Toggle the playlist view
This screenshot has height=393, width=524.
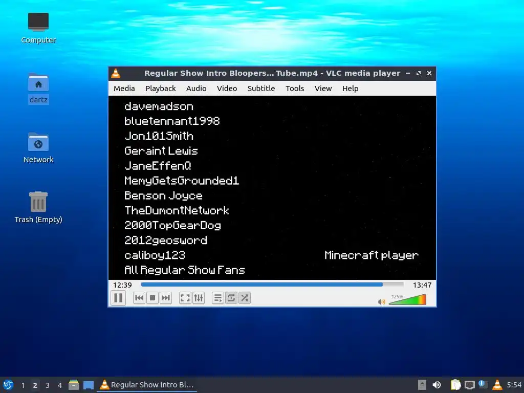coord(217,298)
